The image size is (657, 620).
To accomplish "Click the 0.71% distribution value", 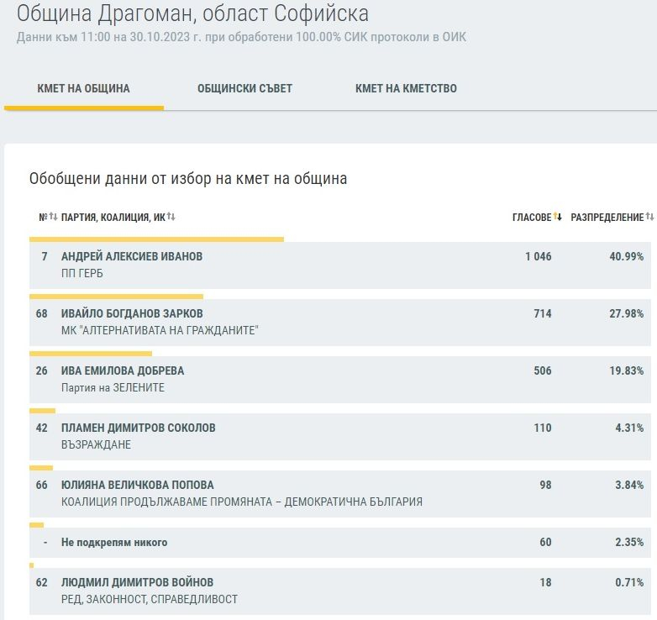I will coord(629,582).
